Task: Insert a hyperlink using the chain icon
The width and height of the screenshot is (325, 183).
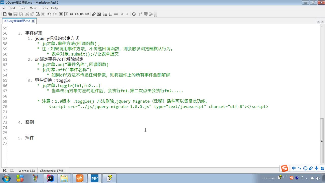Action: point(94,14)
